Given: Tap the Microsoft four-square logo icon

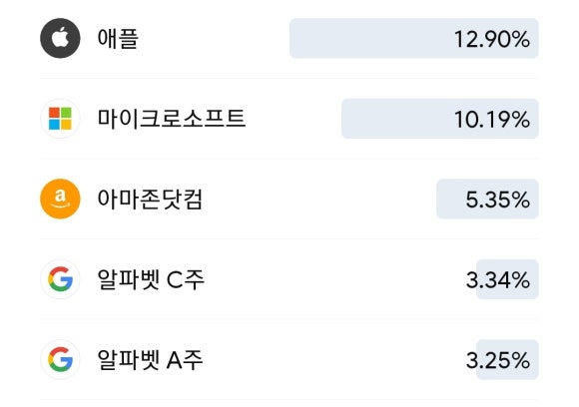Looking at the screenshot, I should (x=60, y=119).
